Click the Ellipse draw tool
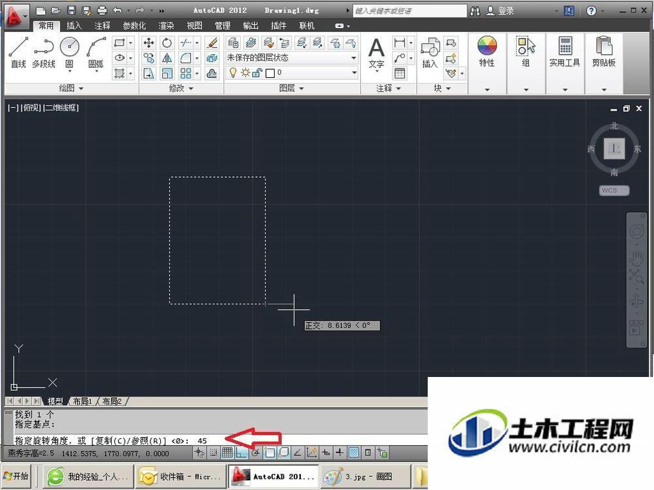 click(120, 58)
